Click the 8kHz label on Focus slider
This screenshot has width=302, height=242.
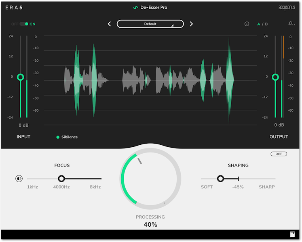(95, 187)
